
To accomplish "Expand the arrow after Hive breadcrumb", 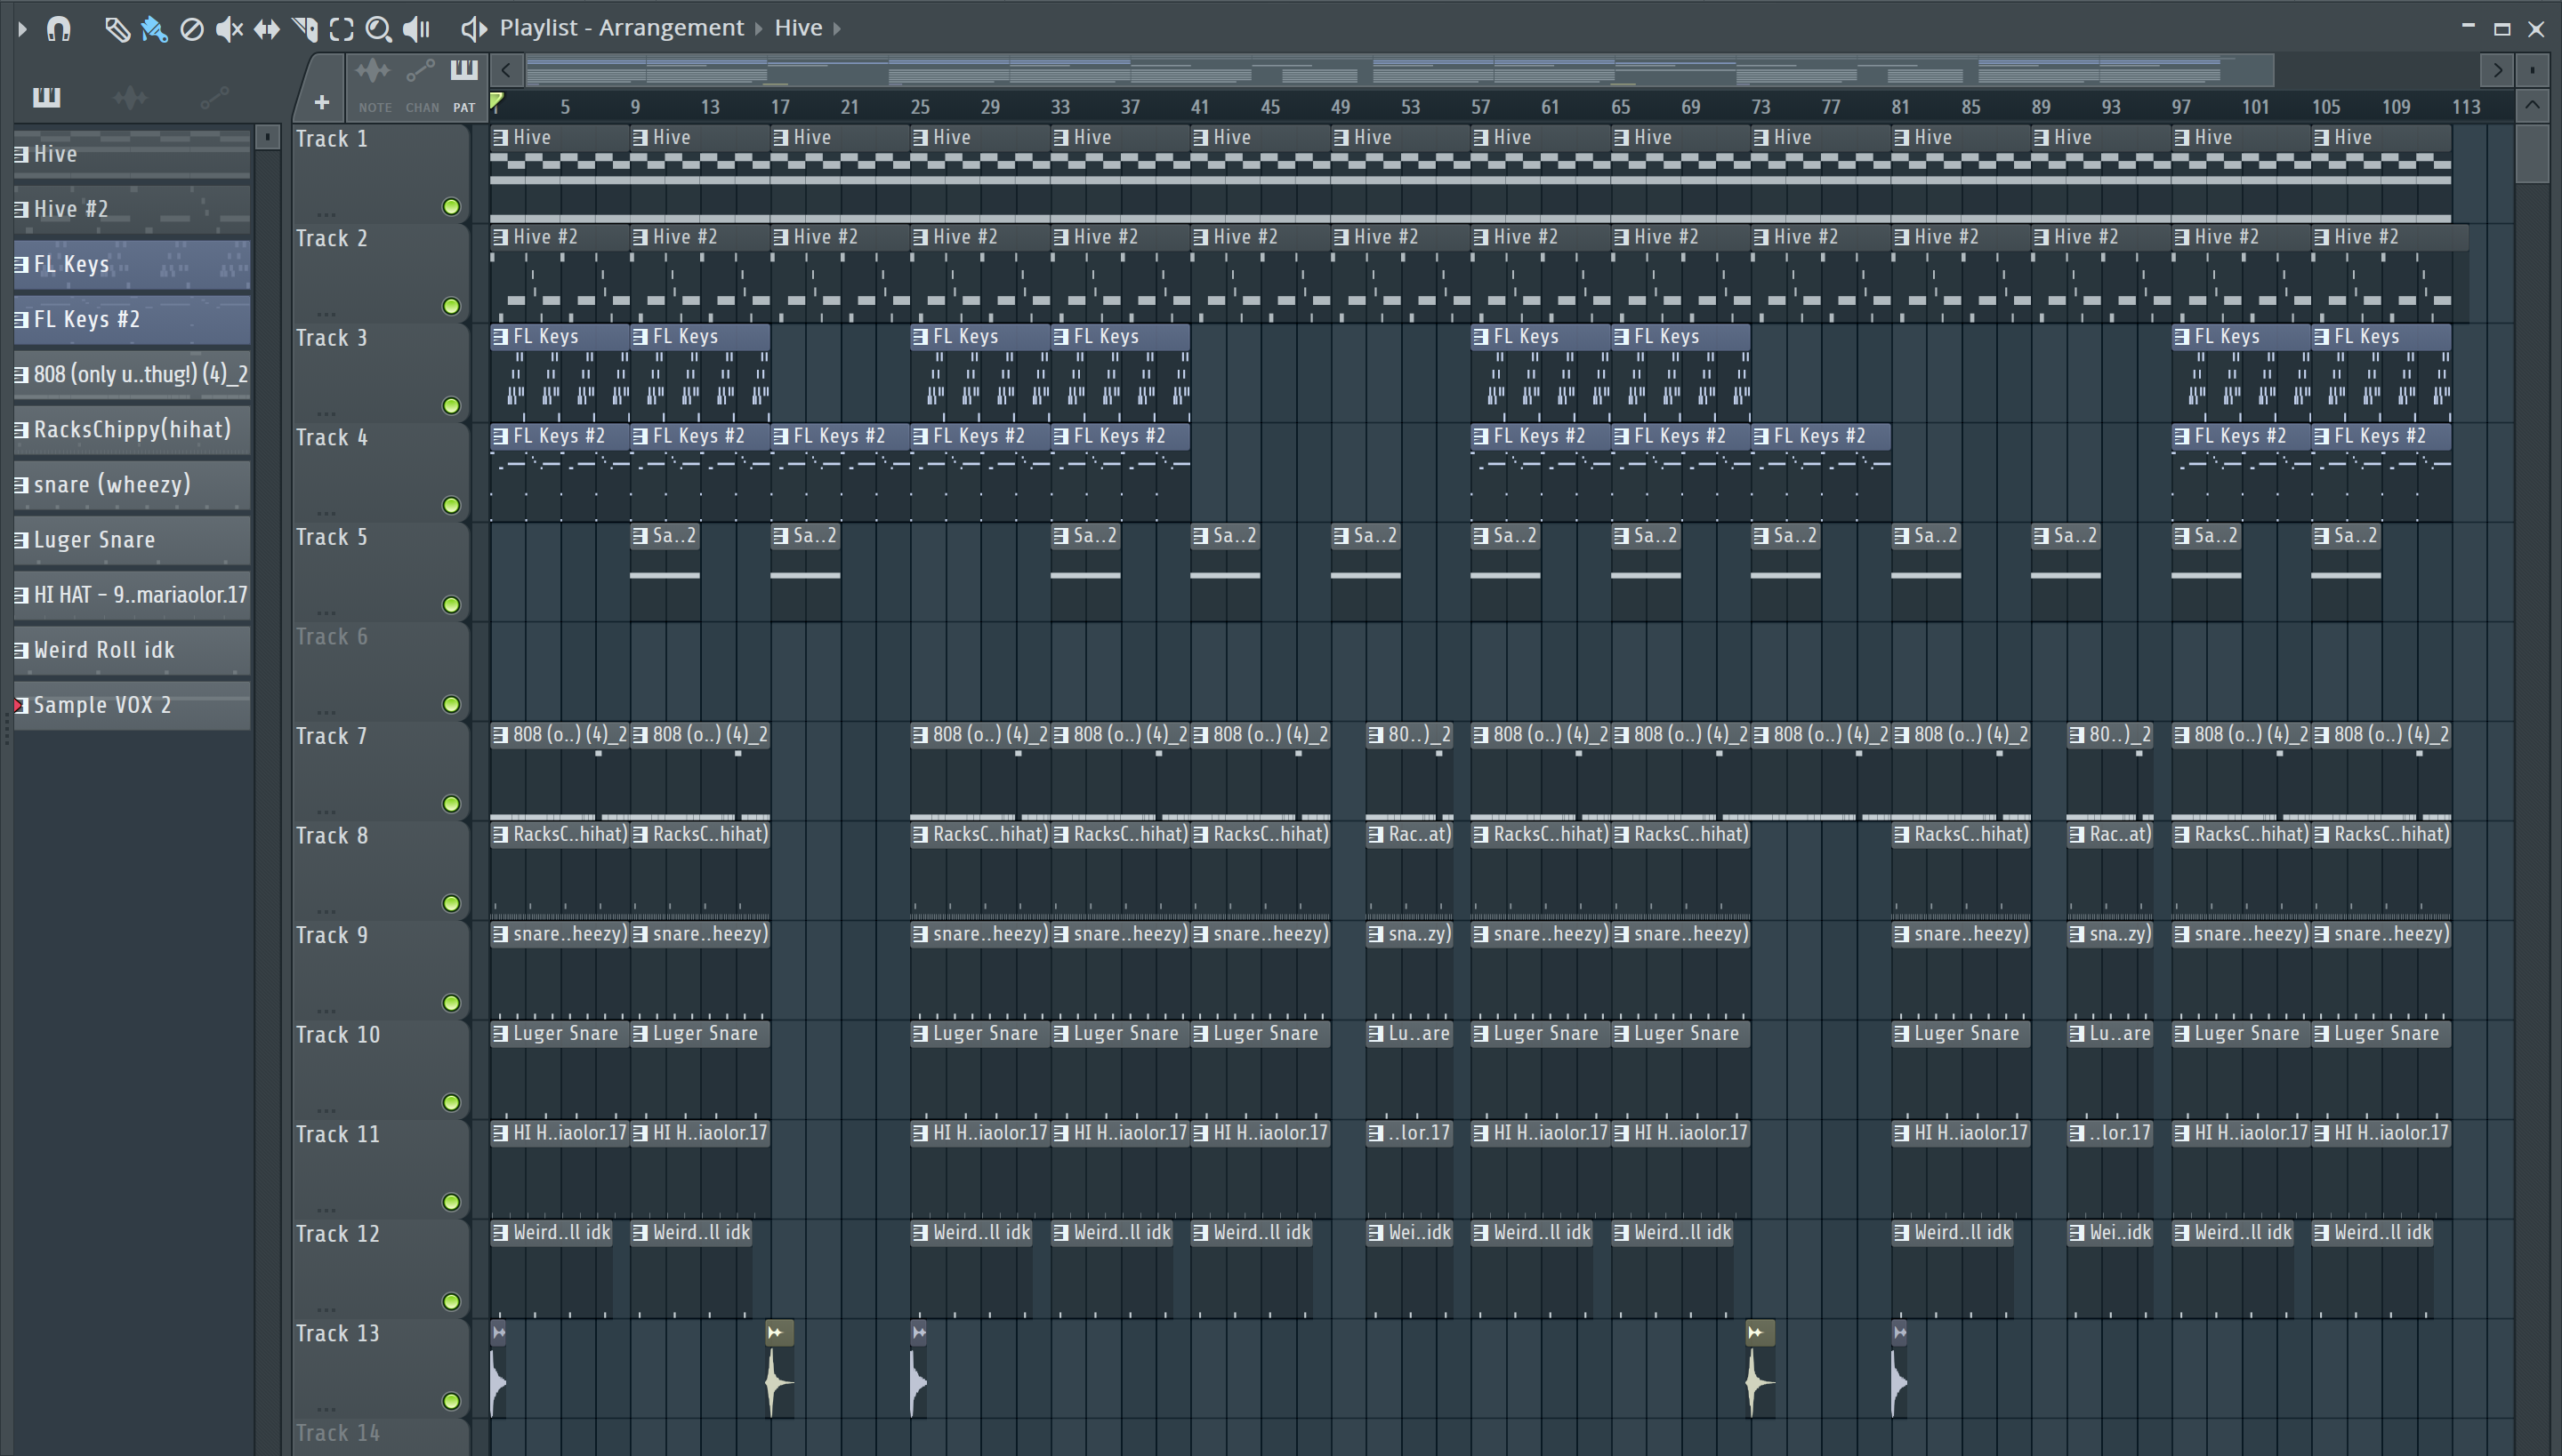I will point(838,28).
